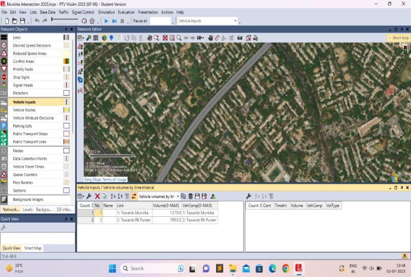Viewport: 411px width, 277px height.
Task: Select Vehicle Routes network object
Action: click(24, 110)
